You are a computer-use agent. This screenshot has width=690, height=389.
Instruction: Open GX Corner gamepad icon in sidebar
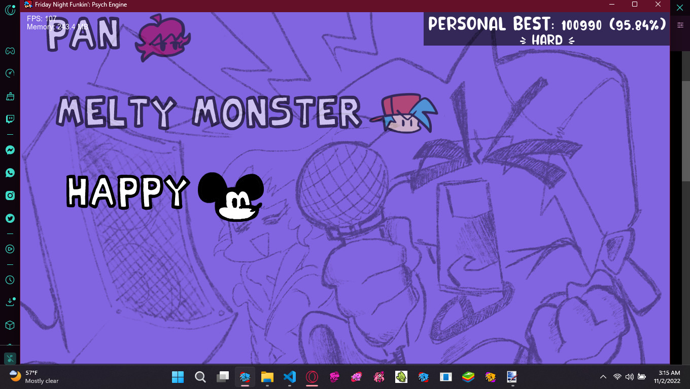pos(10,51)
